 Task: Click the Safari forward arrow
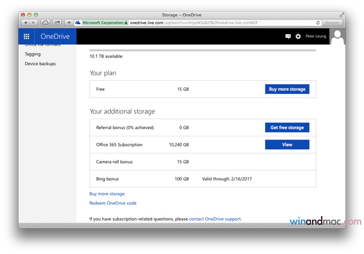coord(34,23)
